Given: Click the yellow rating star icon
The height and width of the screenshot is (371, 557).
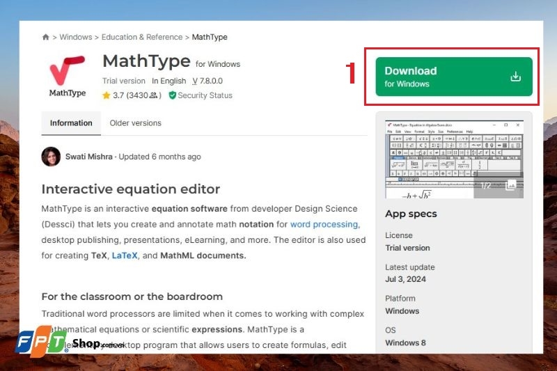Looking at the screenshot, I should pyautogui.click(x=106, y=95).
